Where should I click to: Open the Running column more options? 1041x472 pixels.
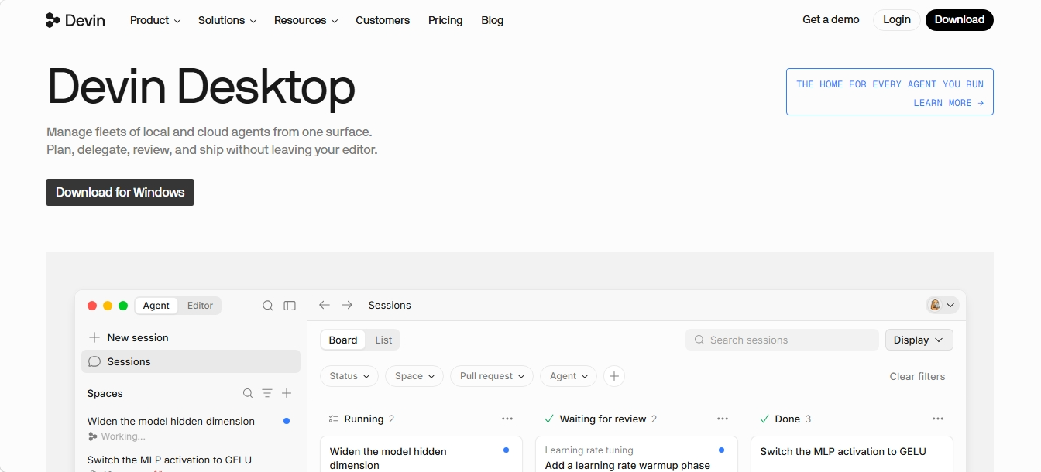point(507,419)
